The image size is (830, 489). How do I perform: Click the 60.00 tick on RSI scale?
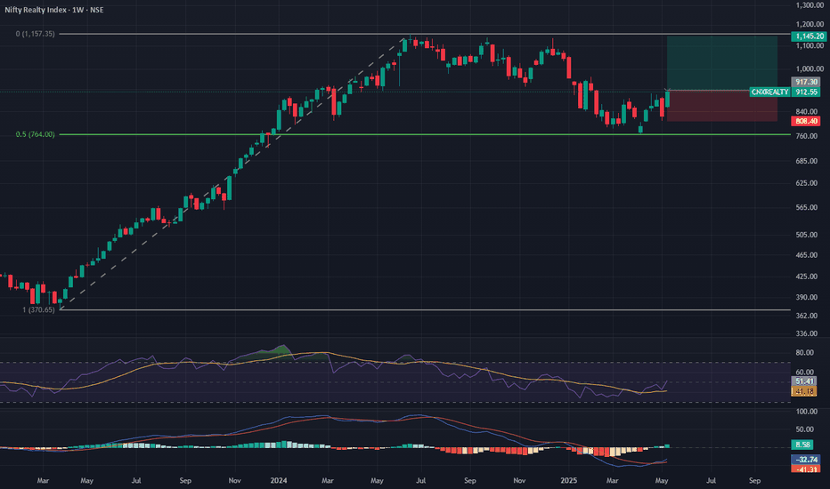click(804, 373)
